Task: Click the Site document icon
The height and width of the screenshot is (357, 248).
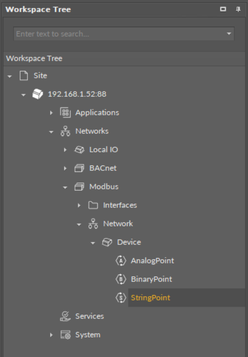Action: [x=24, y=76]
